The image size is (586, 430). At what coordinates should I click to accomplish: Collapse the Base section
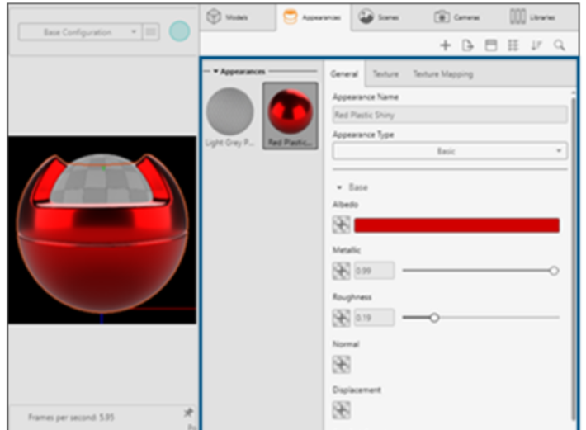(x=339, y=187)
